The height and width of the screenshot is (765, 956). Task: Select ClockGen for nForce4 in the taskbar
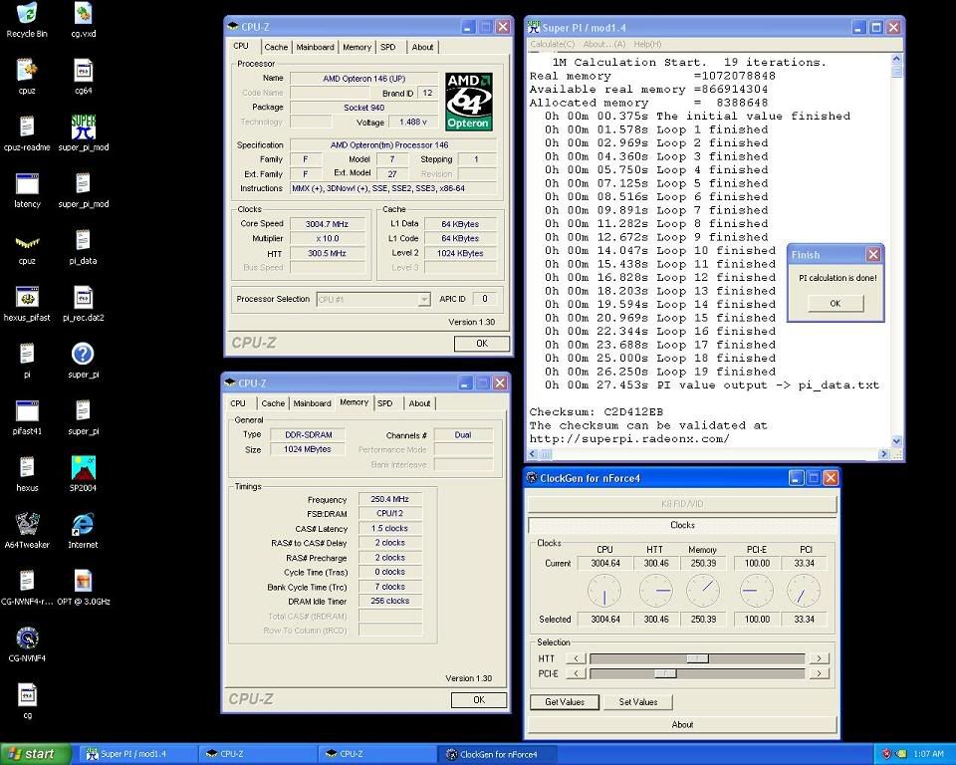coord(498,754)
